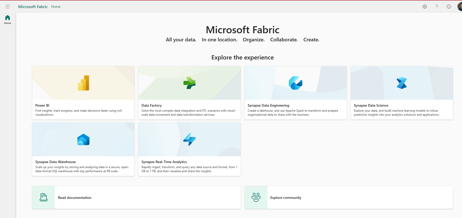The height and width of the screenshot is (218, 462).
Task: Click the Synapse Data Science description text
Action: 396,113
